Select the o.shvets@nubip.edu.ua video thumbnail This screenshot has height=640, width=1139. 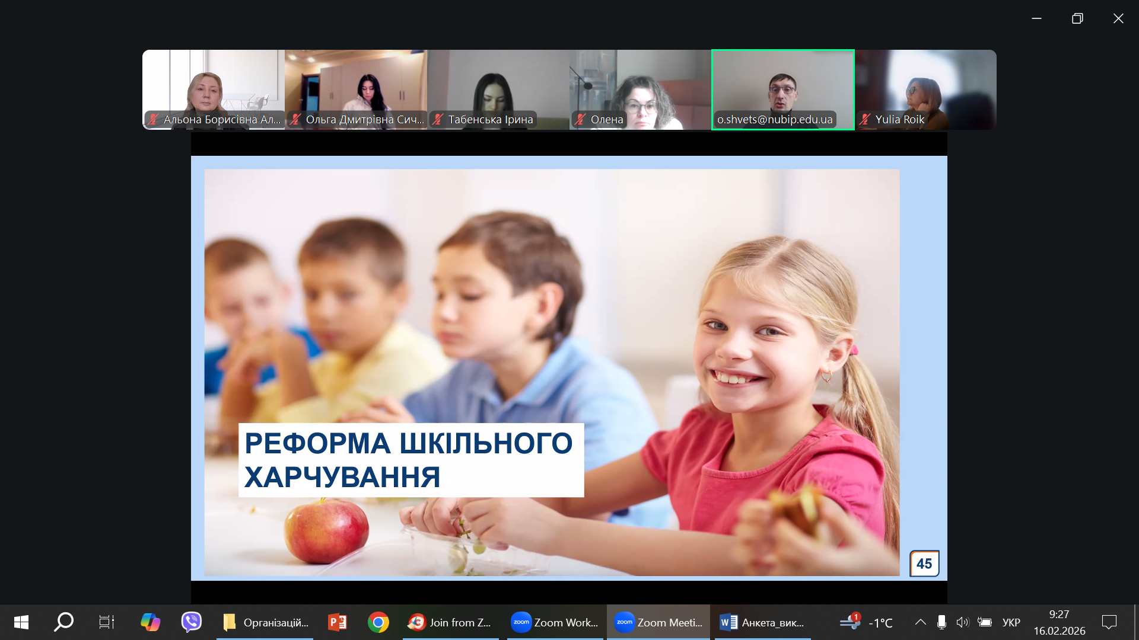(782, 89)
